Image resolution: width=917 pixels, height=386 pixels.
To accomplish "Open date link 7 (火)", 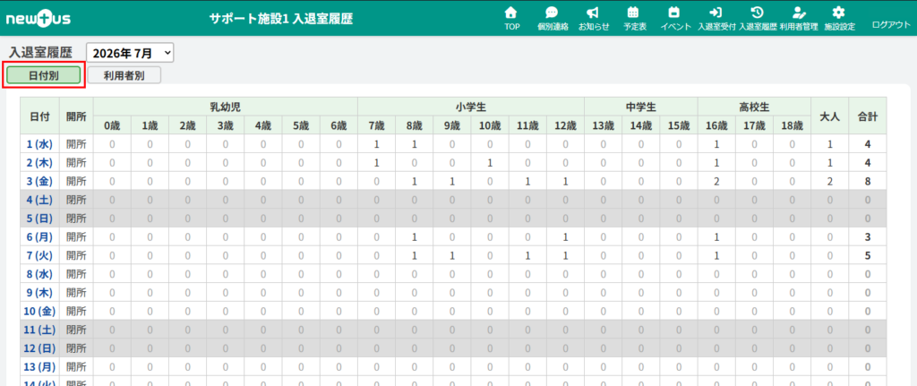I will click(x=40, y=255).
